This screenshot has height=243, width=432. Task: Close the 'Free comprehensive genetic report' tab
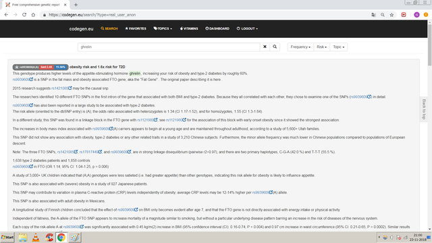coord(65,5)
